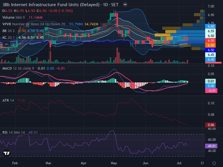Viewport: 223px width, 167px height.
Task: Click the Jun label on the time axis
Action: [x=146, y=163]
